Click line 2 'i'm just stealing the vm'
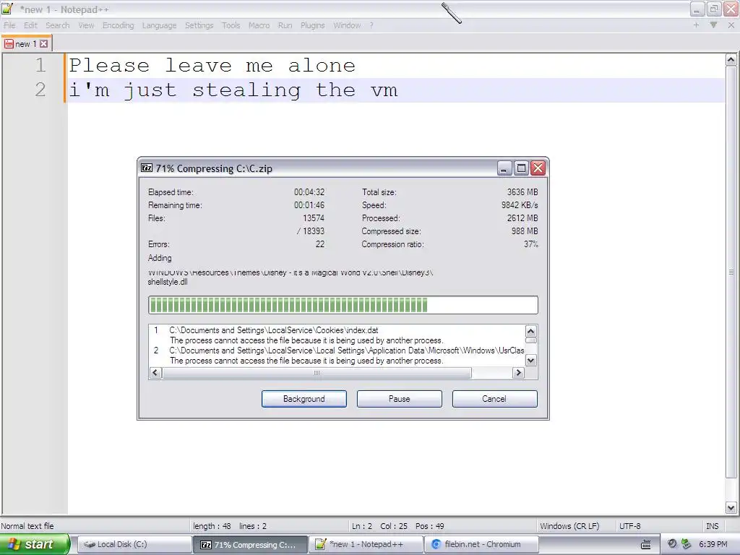Viewport: 740px width, 555px height. tap(233, 90)
